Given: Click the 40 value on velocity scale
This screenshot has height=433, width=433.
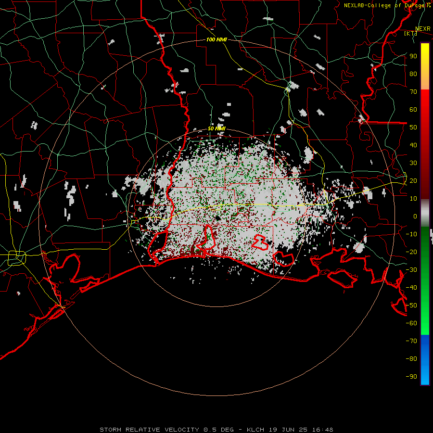Looking at the screenshot, I should [413, 145].
